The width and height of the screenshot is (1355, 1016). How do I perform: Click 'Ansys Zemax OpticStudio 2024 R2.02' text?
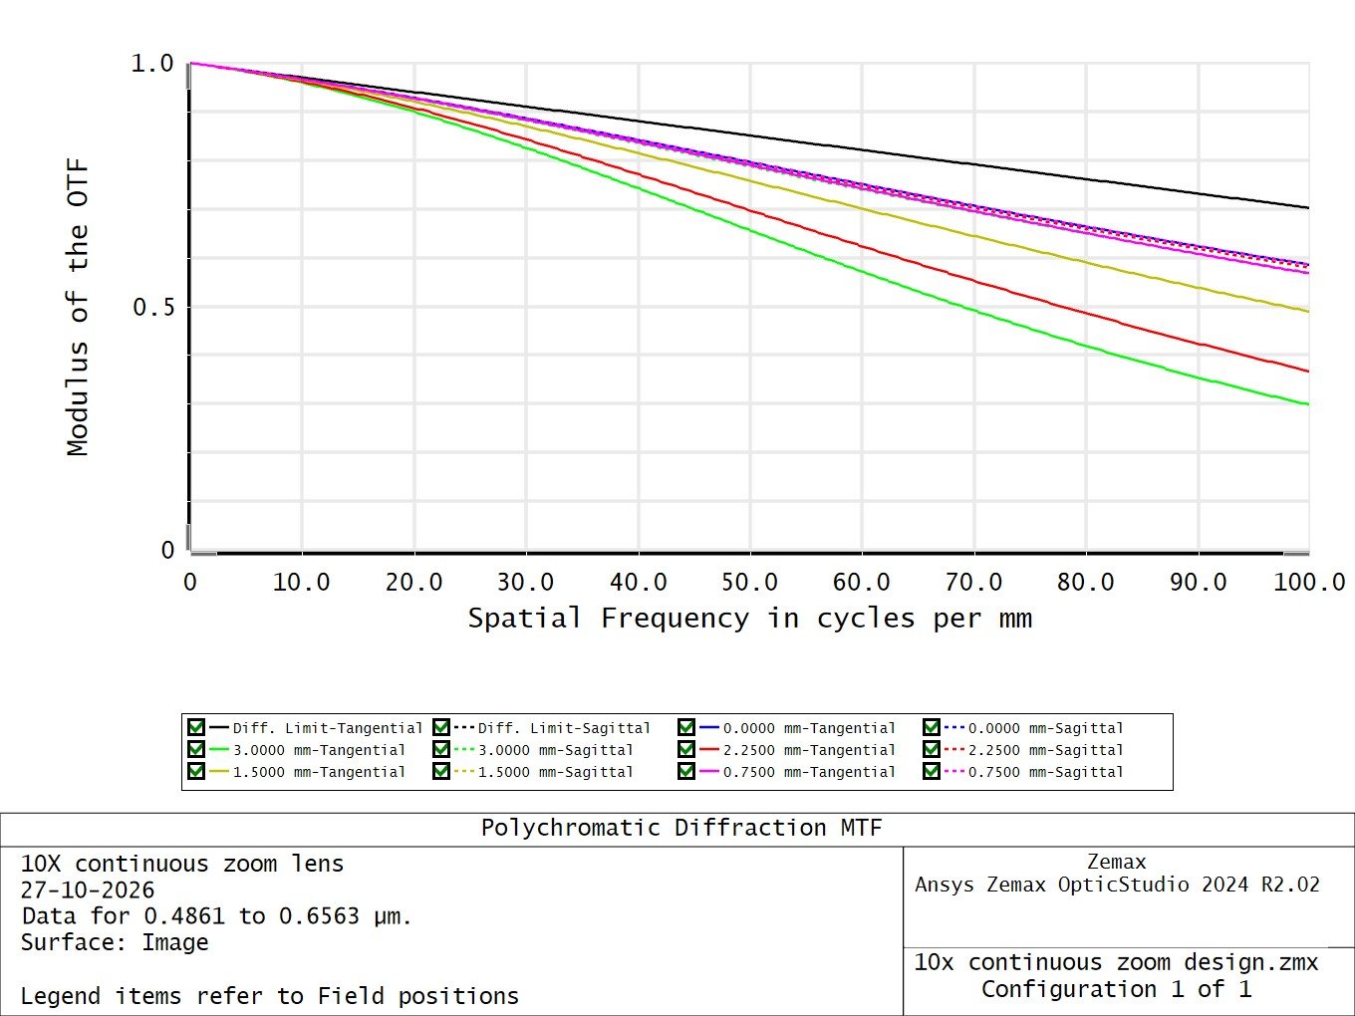pyautogui.click(x=1117, y=885)
